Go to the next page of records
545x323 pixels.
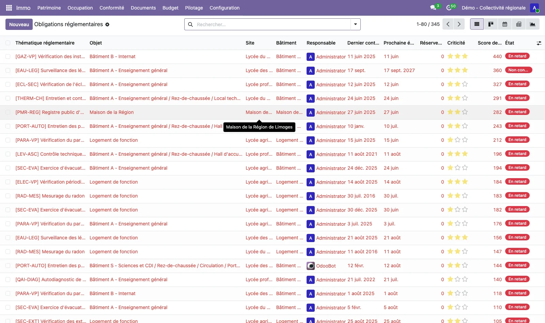[459, 24]
